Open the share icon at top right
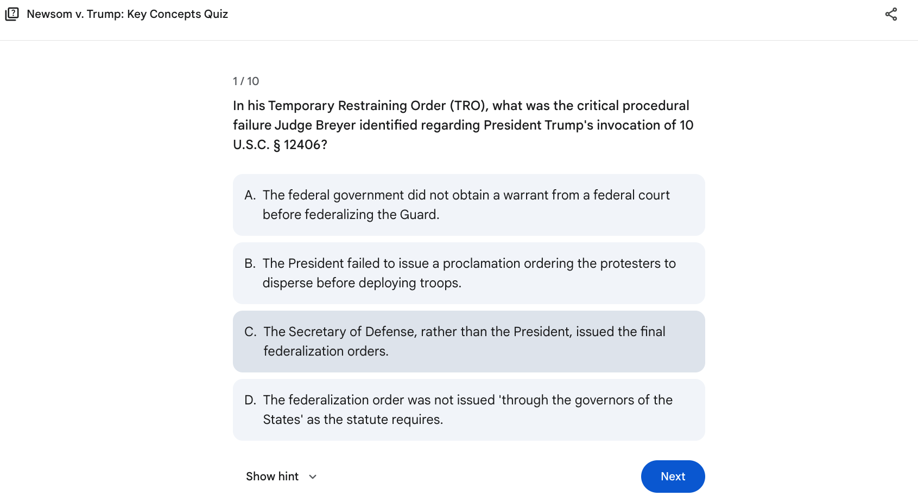 891,14
